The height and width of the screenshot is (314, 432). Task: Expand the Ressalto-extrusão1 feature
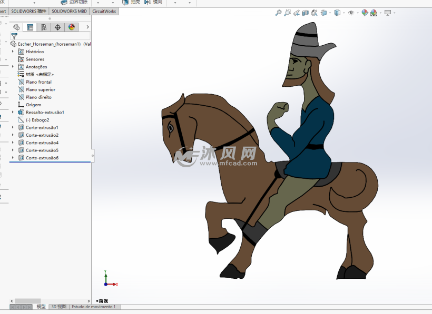click(x=13, y=112)
